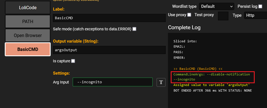This screenshot has height=108, width=267.
Task: Edit the Label field containing BasicCMD
Action: coord(109,18)
